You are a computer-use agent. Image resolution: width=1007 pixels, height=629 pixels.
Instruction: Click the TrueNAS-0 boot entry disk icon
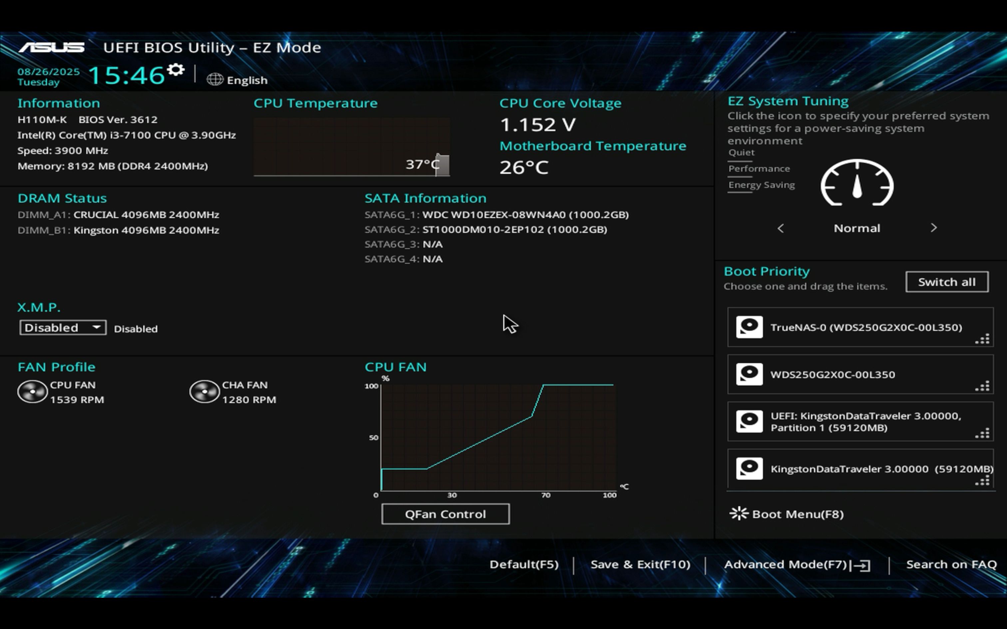[749, 327]
